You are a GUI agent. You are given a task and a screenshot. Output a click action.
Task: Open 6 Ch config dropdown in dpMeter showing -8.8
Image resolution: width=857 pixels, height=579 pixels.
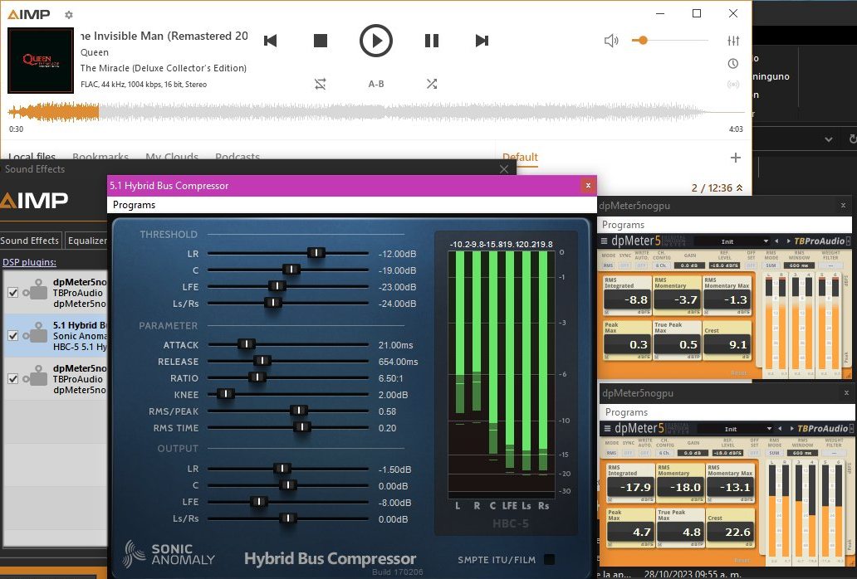[x=661, y=265]
